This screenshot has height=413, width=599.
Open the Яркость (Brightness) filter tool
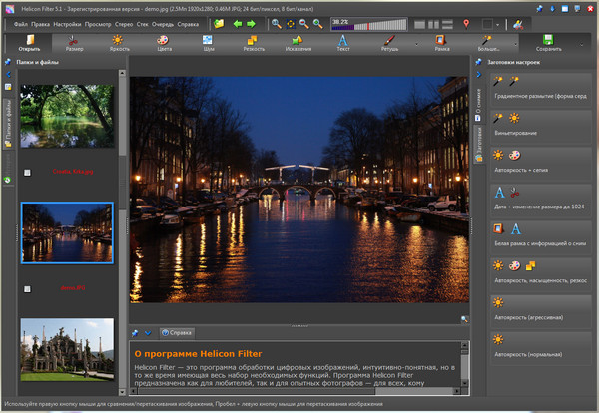click(x=119, y=43)
